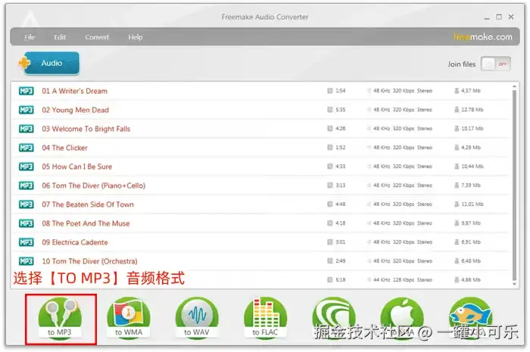Select the Apple-logo format icon

coord(402,318)
